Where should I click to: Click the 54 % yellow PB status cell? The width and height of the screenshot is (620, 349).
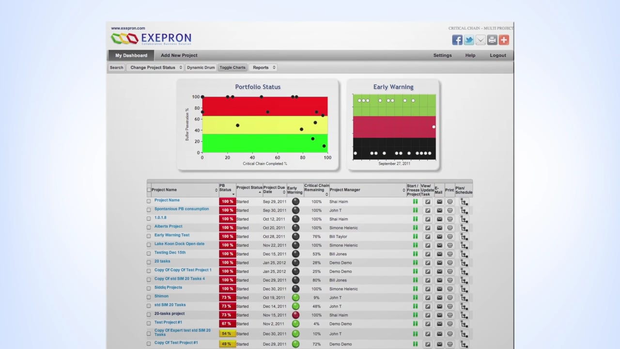pyautogui.click(x=227, y=334)
